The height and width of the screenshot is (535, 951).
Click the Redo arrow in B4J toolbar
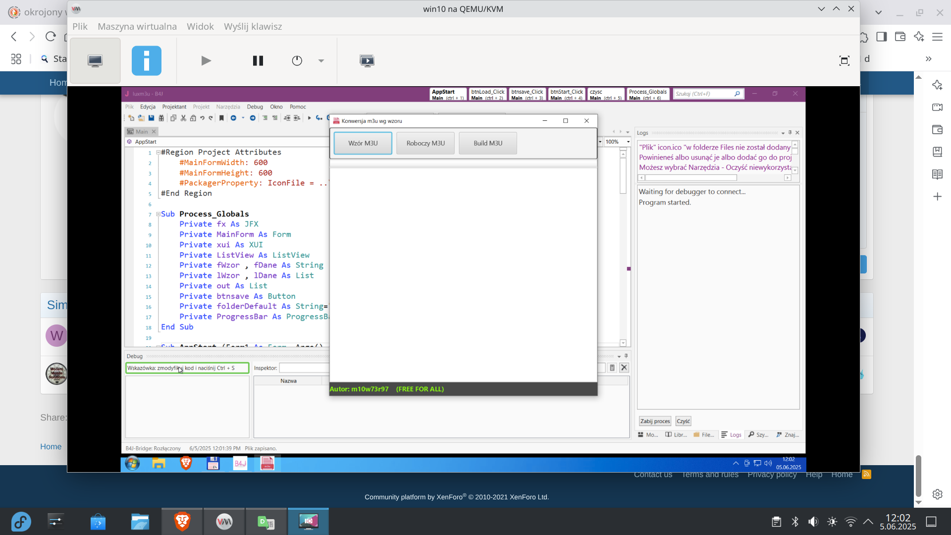[x=211, y=118]
